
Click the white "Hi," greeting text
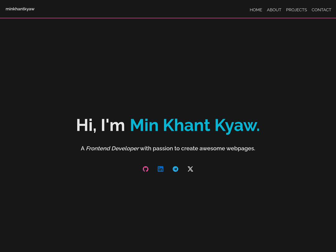coord(86,125)
